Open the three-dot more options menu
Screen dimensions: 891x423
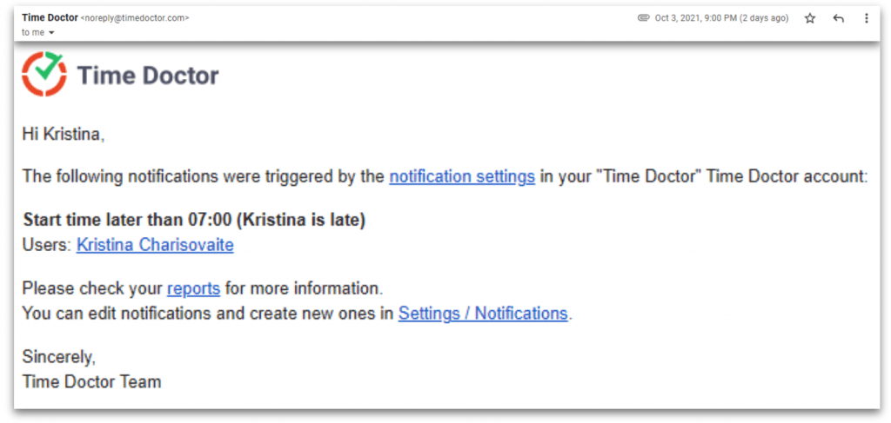pos(867,18)
